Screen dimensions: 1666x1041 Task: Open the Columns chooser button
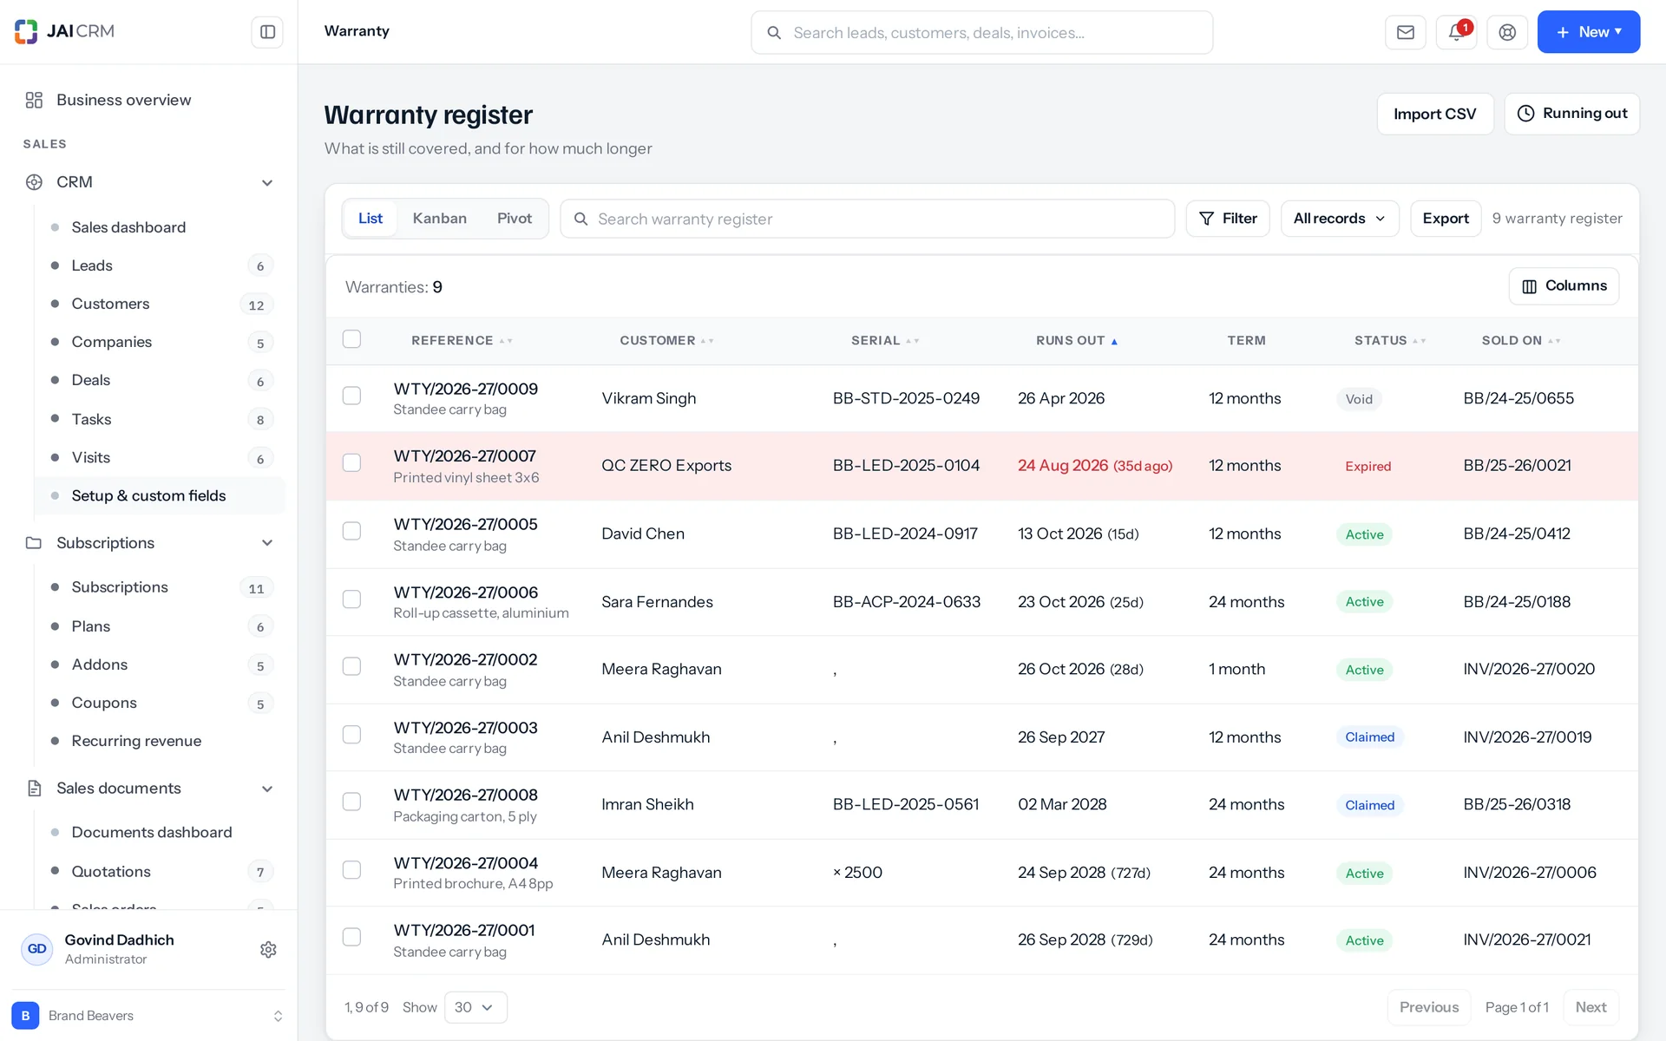click(1564, 286)
